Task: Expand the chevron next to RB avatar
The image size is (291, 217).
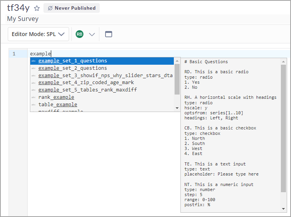Action: point(92,34)
